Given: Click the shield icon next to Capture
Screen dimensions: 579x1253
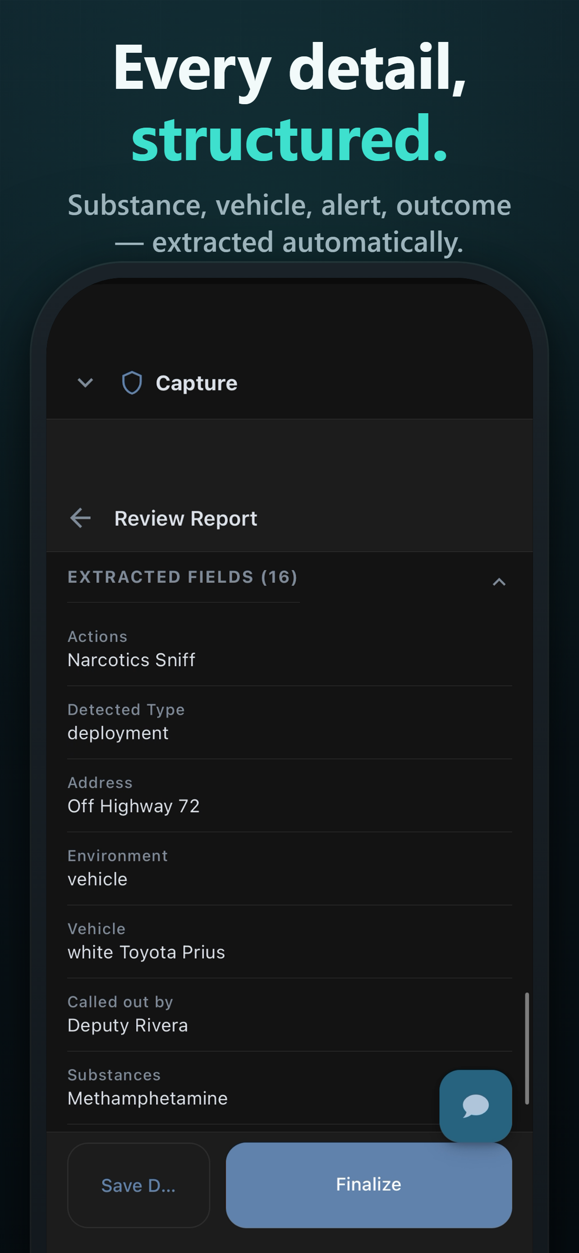Looking at the screenshot, I should pyautogui.click(x=132, y=383).
